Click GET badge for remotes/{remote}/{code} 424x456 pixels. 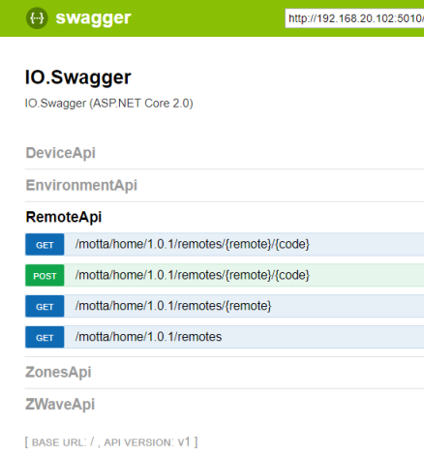45,245
